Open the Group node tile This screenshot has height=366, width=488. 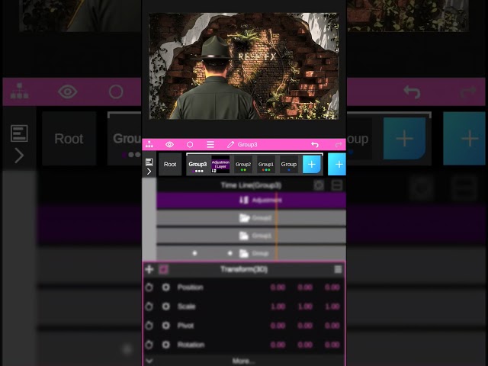[289, 165]
